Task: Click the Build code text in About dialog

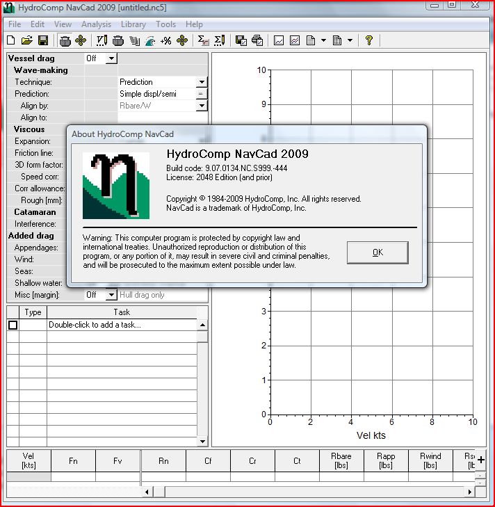Action: [227, 168]
